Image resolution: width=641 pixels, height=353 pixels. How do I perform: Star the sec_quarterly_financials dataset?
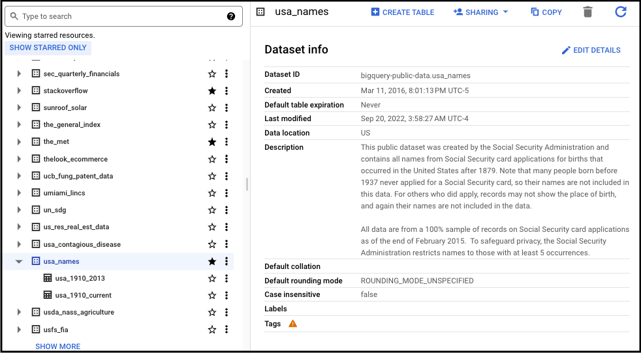click(x=211, y=74)
